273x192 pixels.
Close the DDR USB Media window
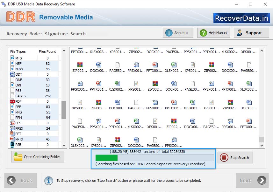pos(265,4)
